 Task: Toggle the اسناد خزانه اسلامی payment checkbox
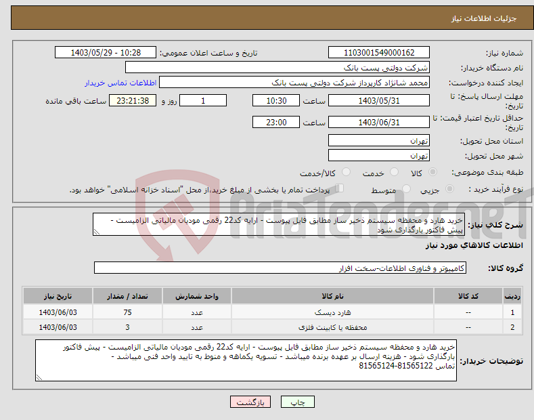click(x=340, y=188)
